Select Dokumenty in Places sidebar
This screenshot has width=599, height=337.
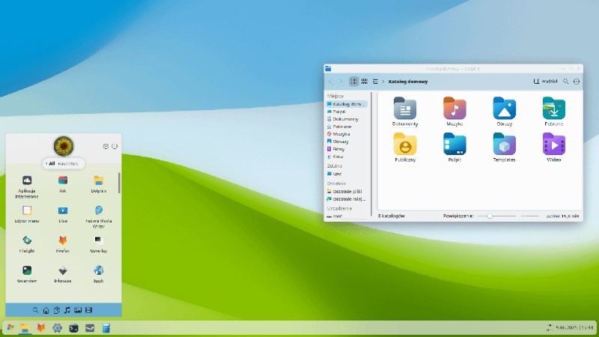click(x=347, y=119)
